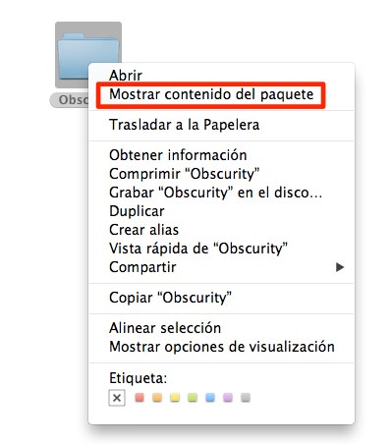Image resolution: width=391 pixels, height=444 pixels.
Task: Remove label with the X box
Action: (x=117, y=398)
